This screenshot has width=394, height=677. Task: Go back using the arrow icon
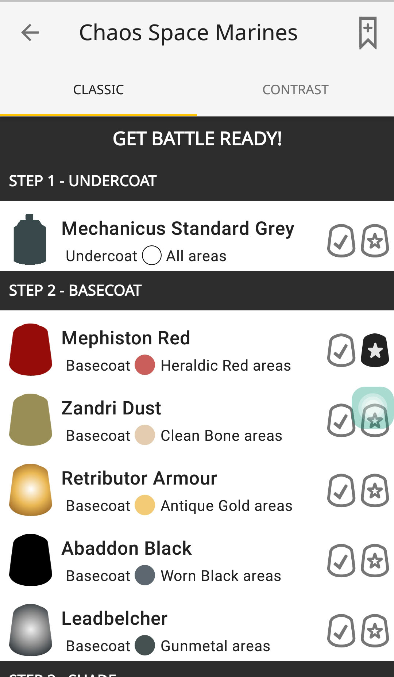point(30,32)
